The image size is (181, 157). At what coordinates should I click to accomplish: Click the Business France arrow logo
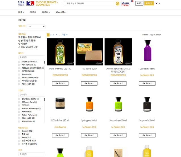30,3
